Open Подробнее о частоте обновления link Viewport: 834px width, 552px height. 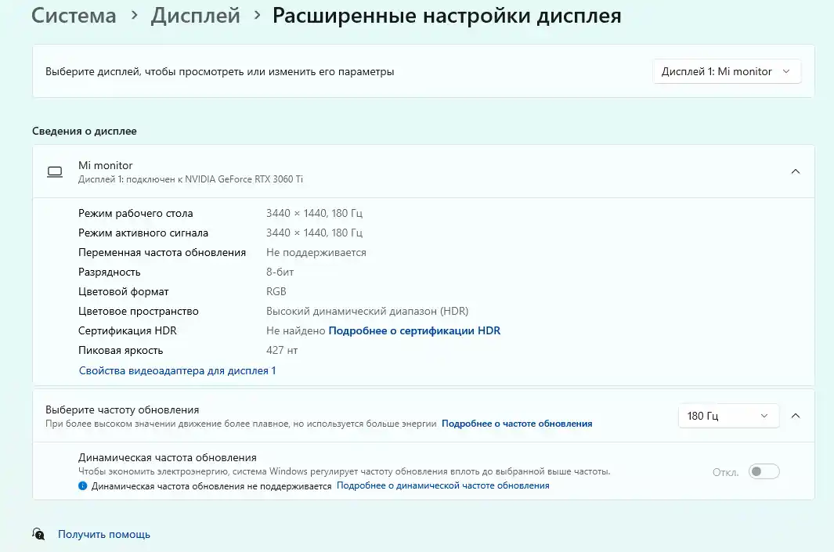pyautogui.click(x=517, y=424)
